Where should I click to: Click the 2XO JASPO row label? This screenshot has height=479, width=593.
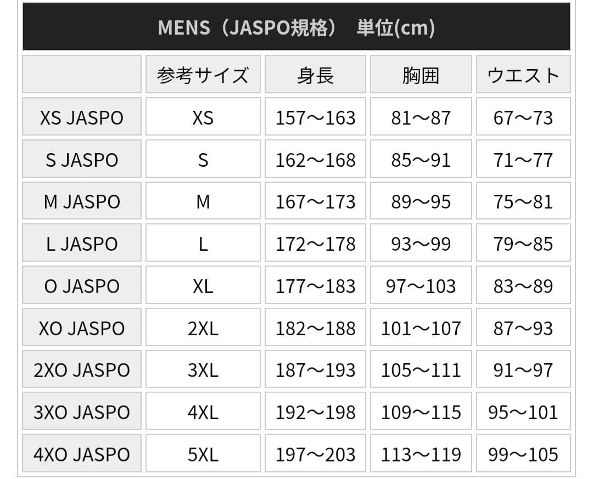click(x=82, y=369)
